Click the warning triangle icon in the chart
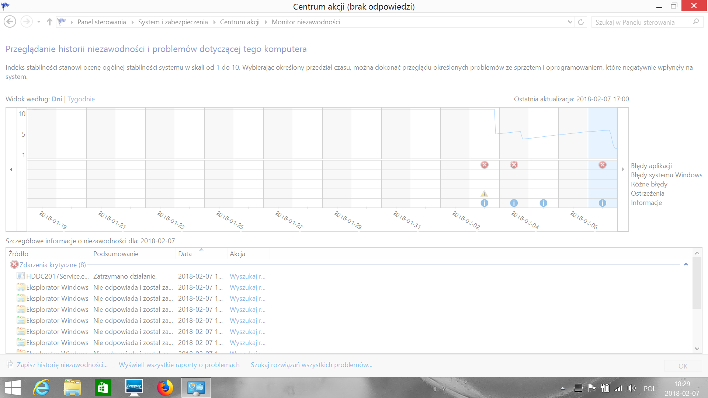The image size is (708, 398). [484, 194]
